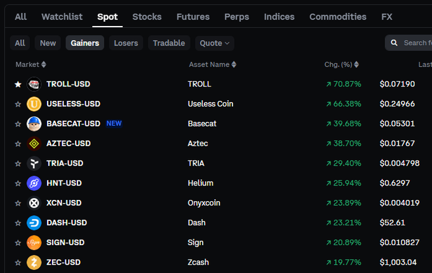Star AZTEC-USD for the watchlist
The height and width of the screenshot is (273, 432).
click(x=18, y=143)
